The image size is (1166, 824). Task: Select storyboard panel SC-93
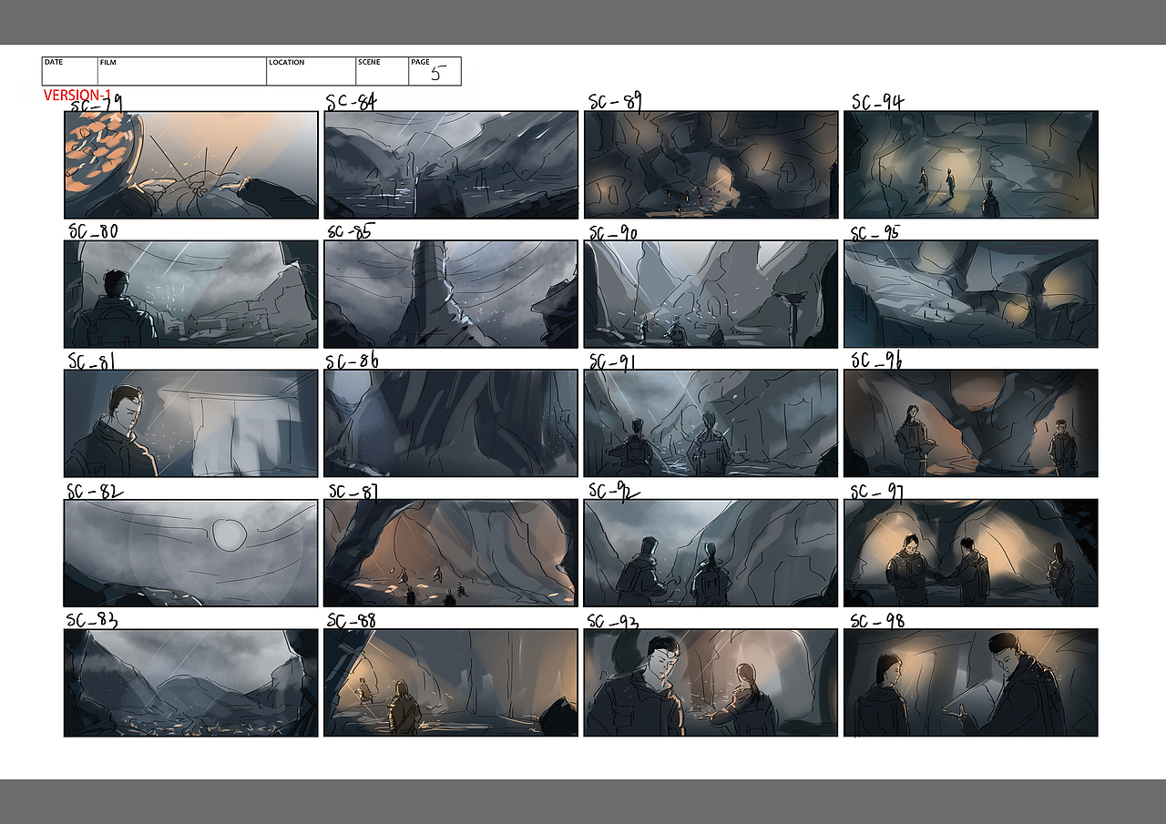click(711, 683)
